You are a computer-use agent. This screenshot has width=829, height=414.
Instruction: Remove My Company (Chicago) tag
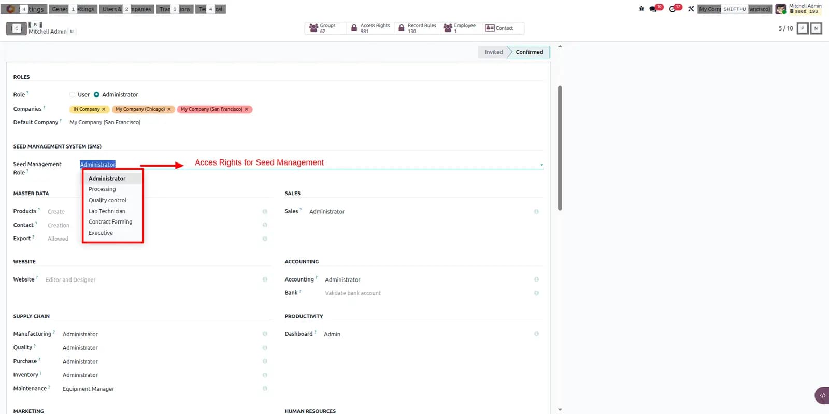point(169,109)
